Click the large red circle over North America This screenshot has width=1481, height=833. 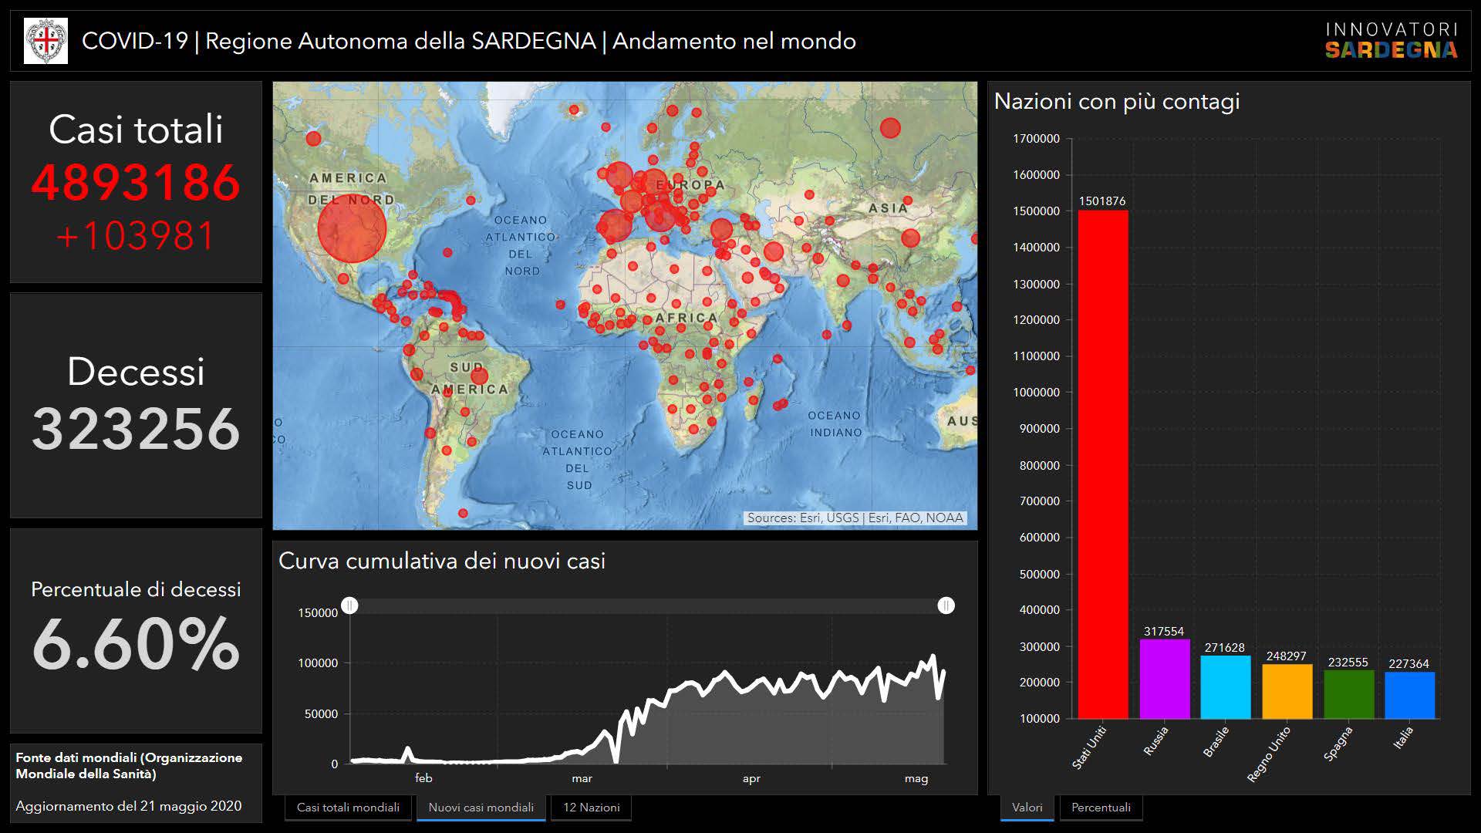pos(352,229)
